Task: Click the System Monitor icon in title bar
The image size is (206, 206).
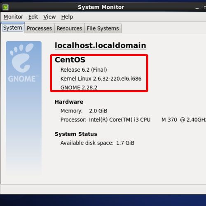Action: pos(6,7)
